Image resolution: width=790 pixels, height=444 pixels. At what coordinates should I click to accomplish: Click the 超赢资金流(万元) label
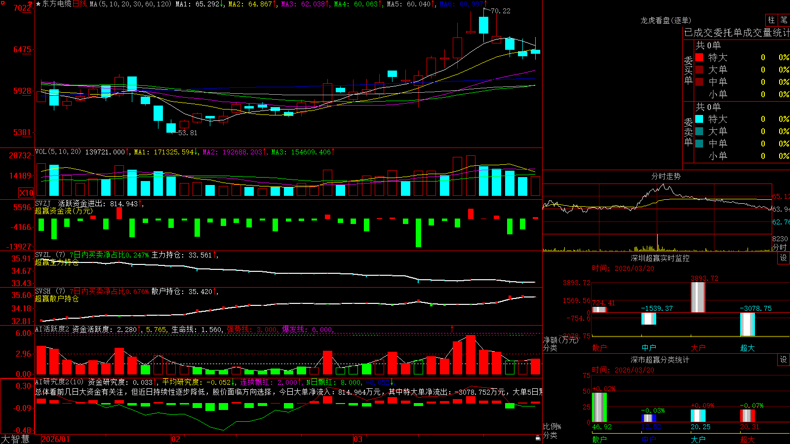pyautogui.click(x=64, y=211)
